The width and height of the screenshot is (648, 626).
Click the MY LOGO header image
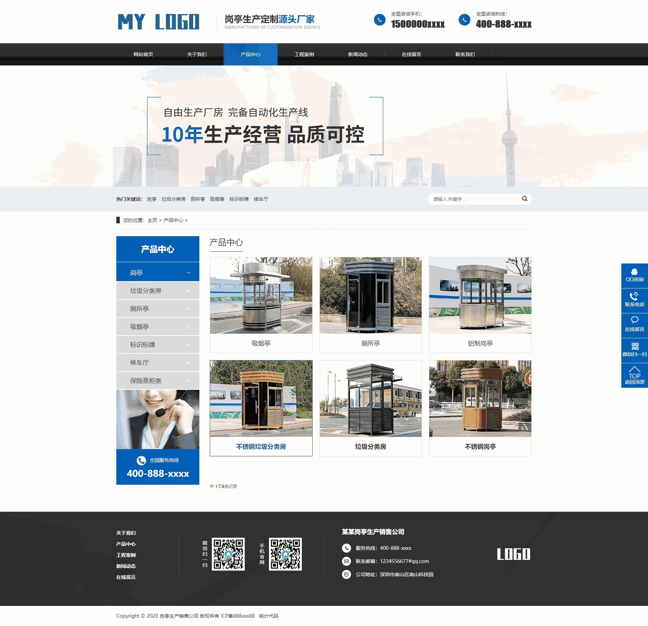click(159, 22)
